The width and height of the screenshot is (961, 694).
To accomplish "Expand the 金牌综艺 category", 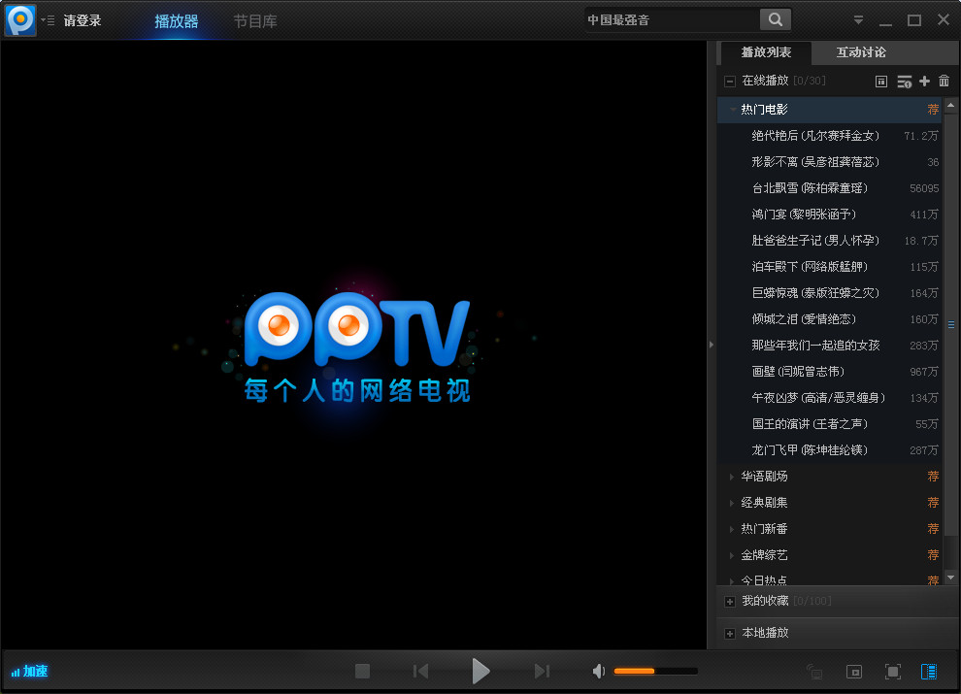I will coord(732,555).
